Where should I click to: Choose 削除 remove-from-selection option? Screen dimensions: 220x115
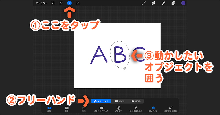point(67,109)
